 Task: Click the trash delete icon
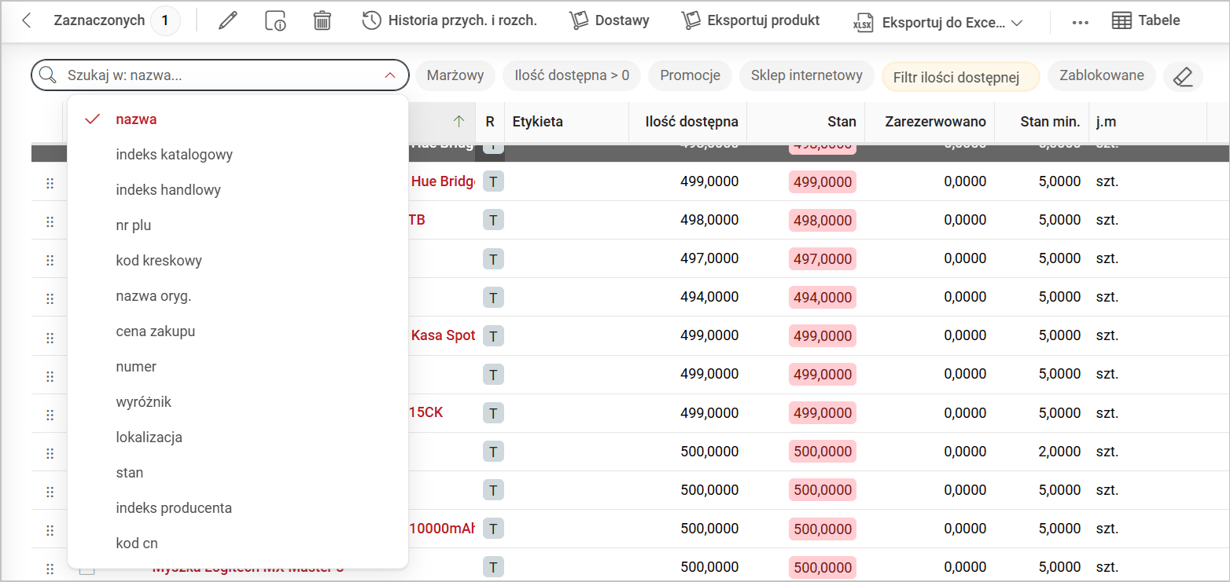(x=322, y=21)
